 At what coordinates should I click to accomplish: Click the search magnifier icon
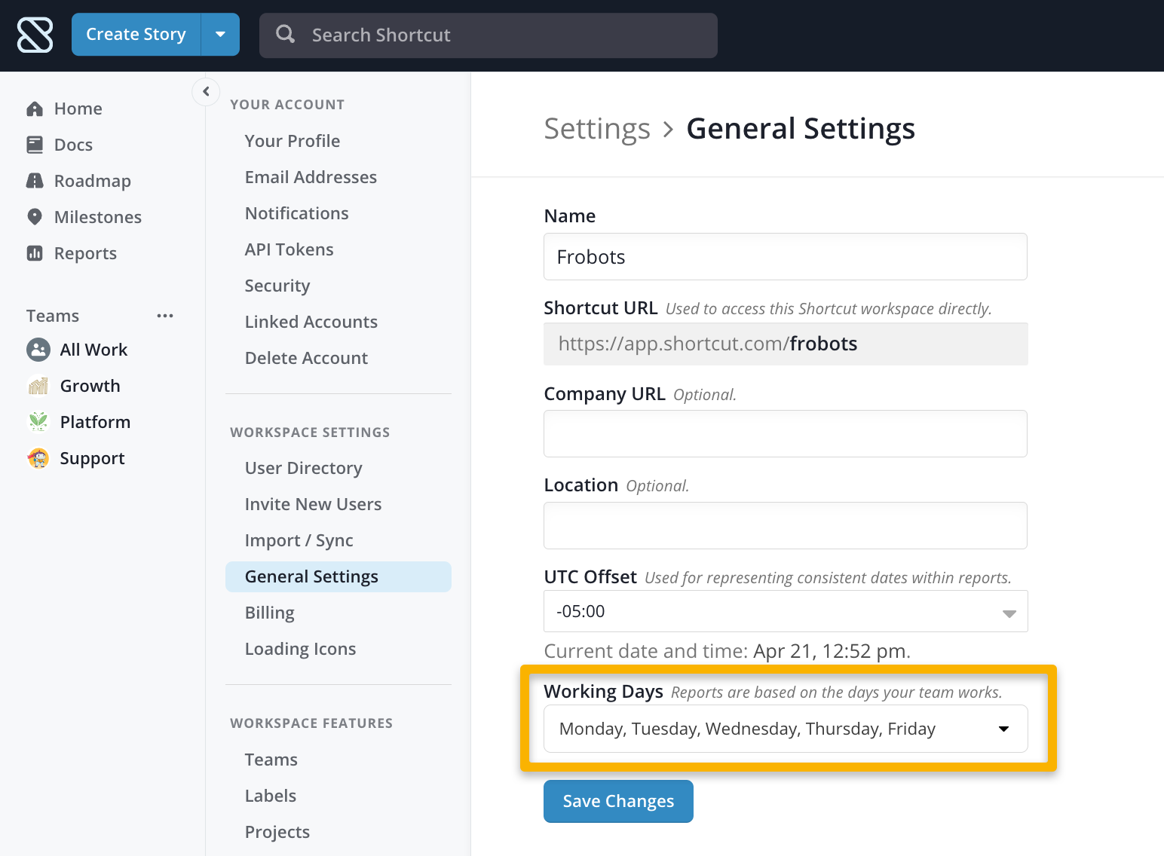285,34
